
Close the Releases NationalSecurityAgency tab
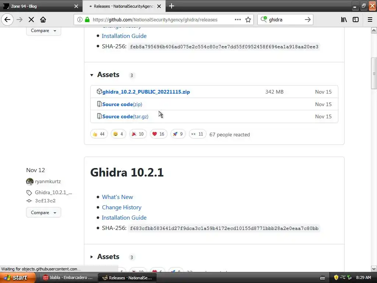click(159, 6)
